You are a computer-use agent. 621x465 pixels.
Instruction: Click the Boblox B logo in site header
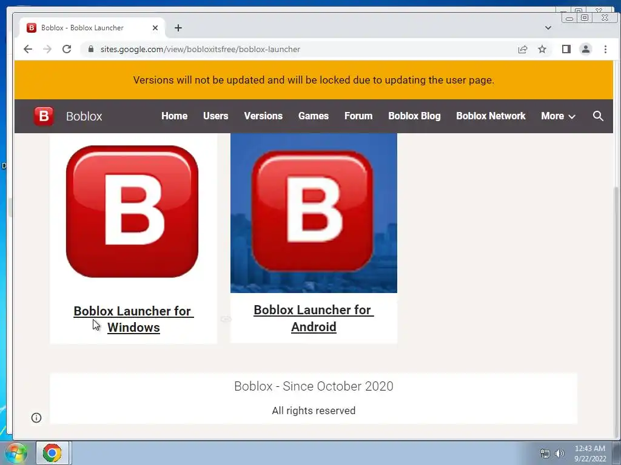point(44,116)
